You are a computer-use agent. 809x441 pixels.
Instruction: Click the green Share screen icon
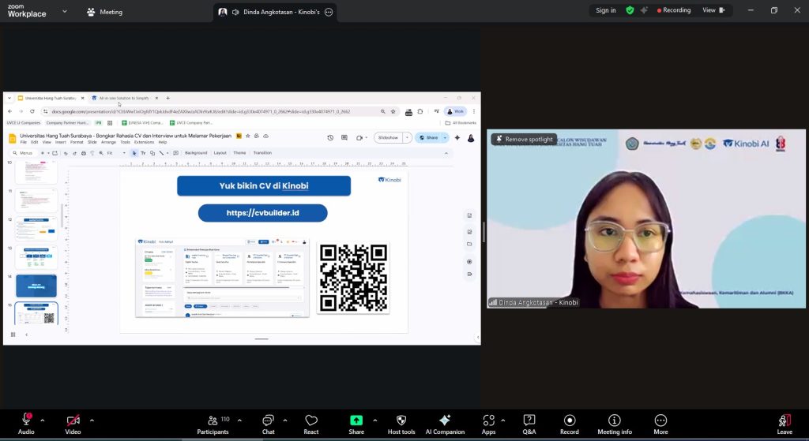(x=356, y=421)
